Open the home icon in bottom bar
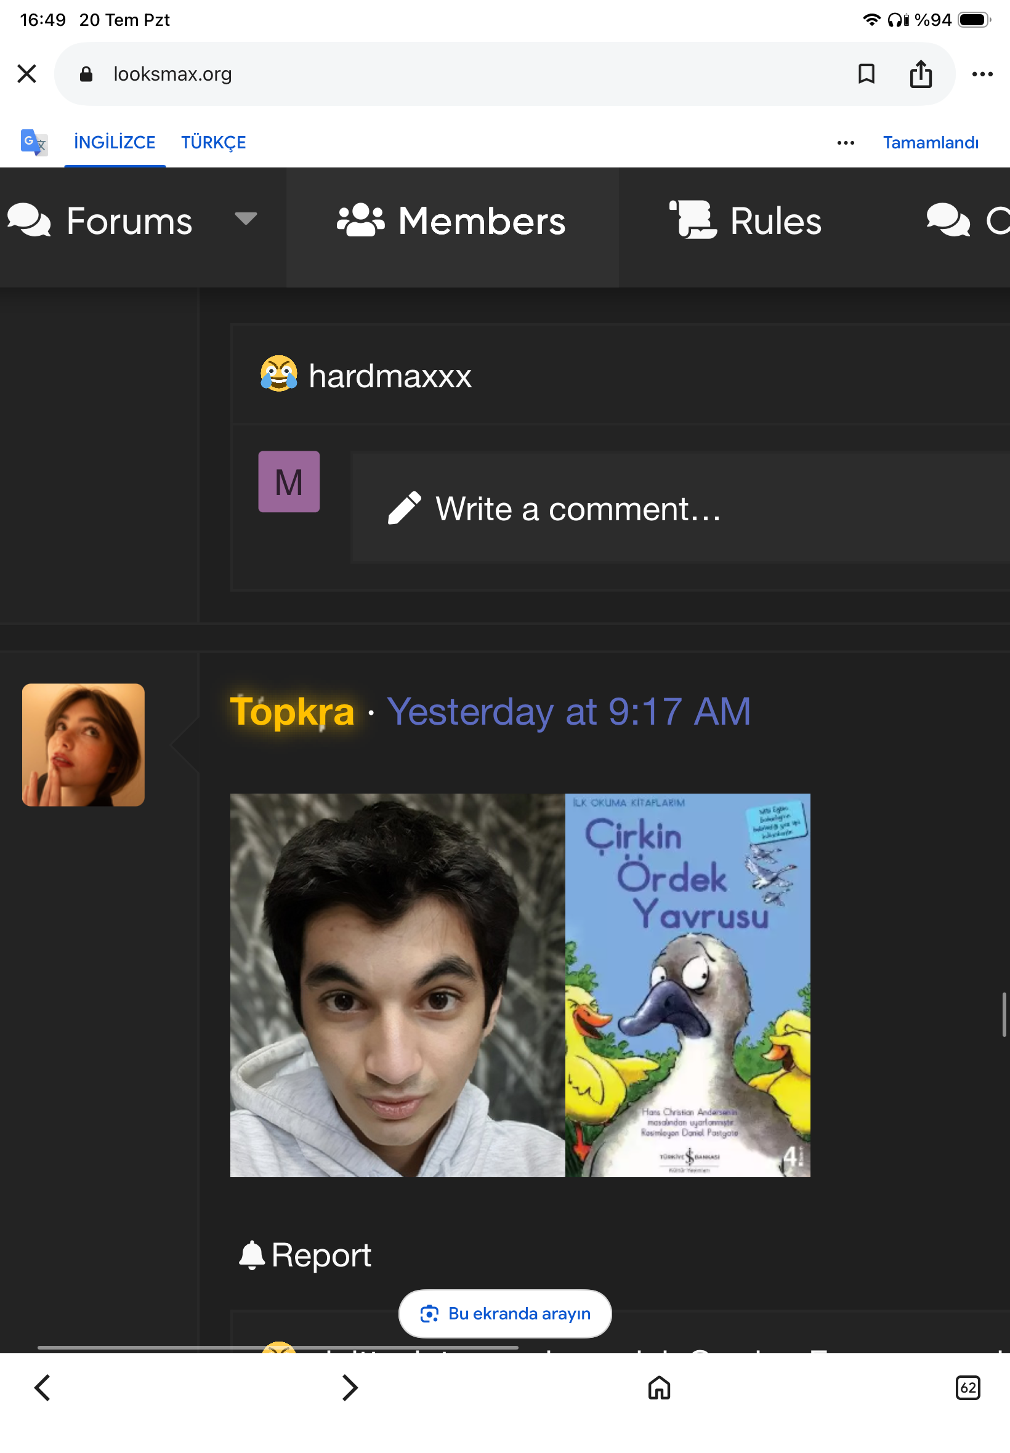Viewport: 1010px width, 1453px height. [659, 1387]
